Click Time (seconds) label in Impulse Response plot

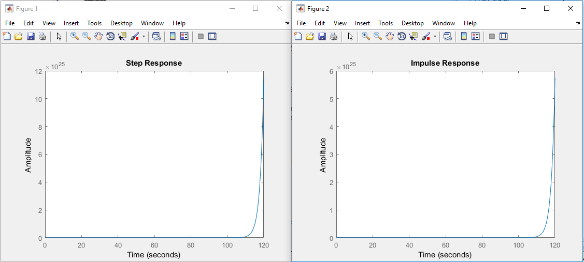pyautogui.click(x=445, y=255)
